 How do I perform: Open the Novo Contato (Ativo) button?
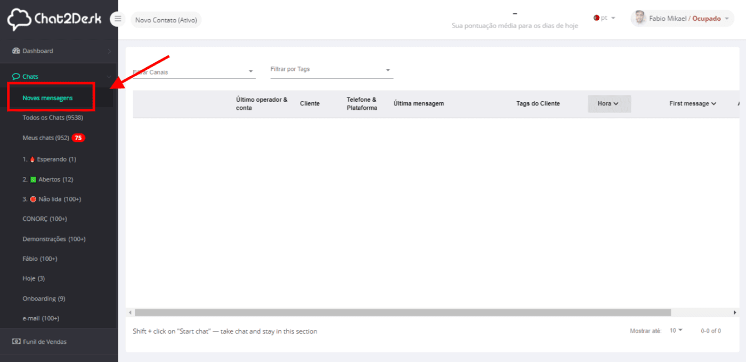click(x=166, y=20)
